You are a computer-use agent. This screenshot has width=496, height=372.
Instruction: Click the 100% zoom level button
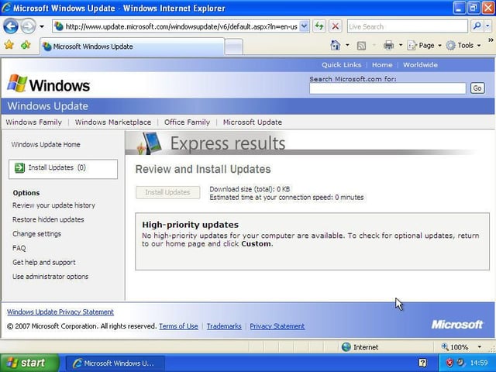pyautogui.click(x=455, y=347)
